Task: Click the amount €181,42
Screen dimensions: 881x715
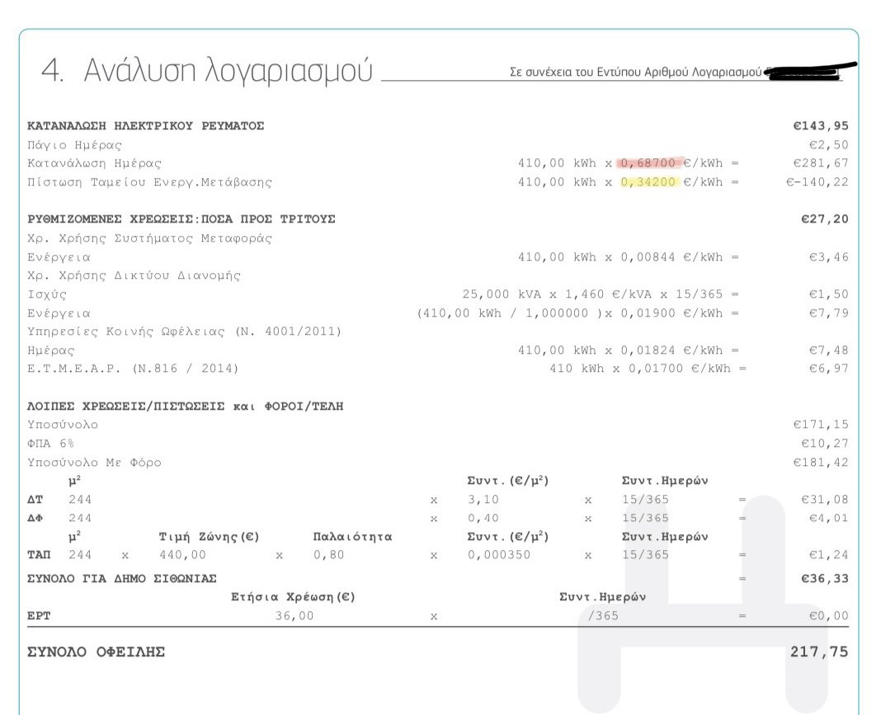Action: (x=820, y=463)
